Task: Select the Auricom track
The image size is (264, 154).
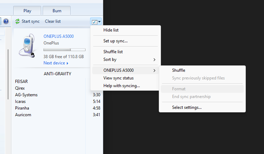Action: (x=23, y=115)
